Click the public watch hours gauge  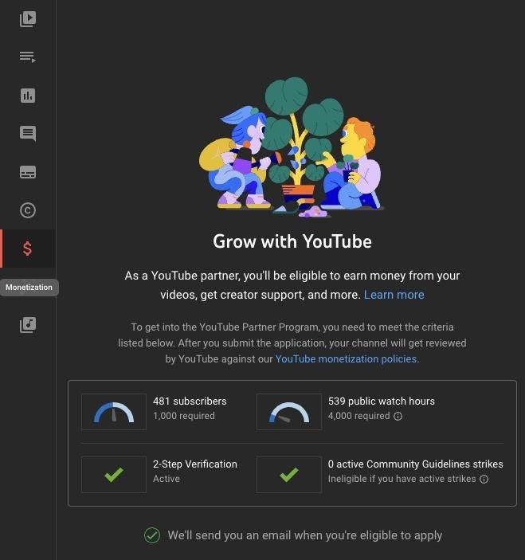(289, 412)
